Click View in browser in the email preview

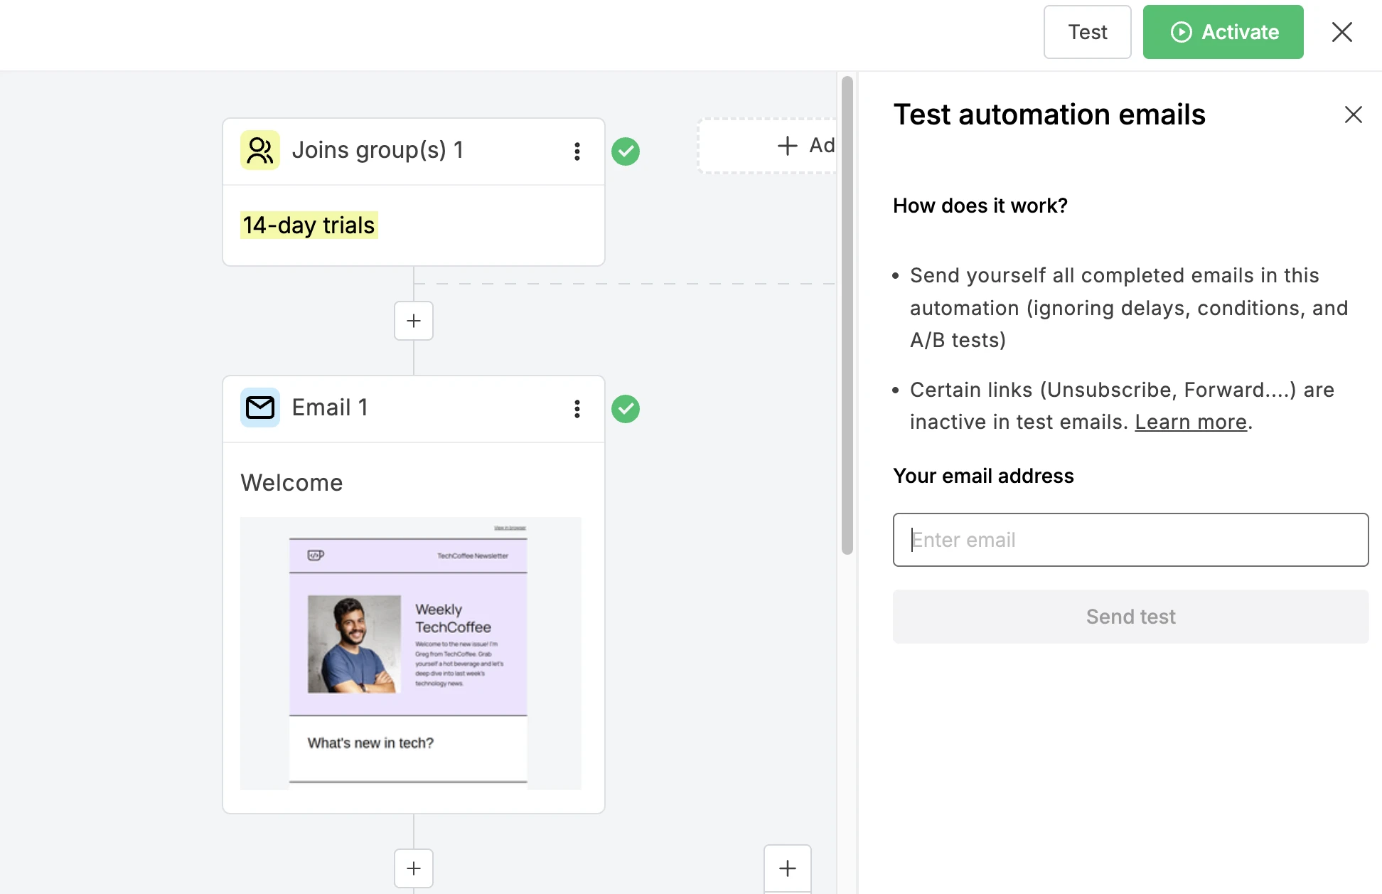click(x=510, y=528)
